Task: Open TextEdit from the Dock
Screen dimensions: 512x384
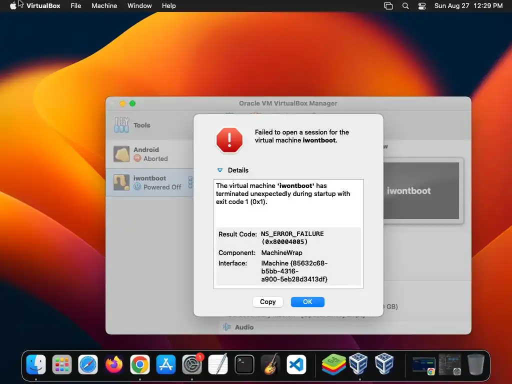Action: click(x=218, y=364)
